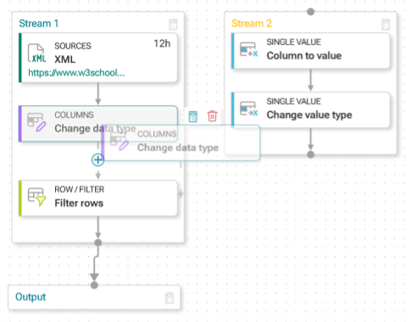This screenshot has width=410, height=322.
Task: Click the 12h refresh interval label
Action: click(162, 43)
